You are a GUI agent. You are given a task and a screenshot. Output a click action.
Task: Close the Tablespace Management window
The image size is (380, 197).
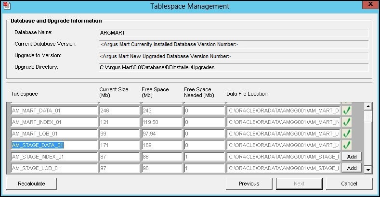[370, 5]
